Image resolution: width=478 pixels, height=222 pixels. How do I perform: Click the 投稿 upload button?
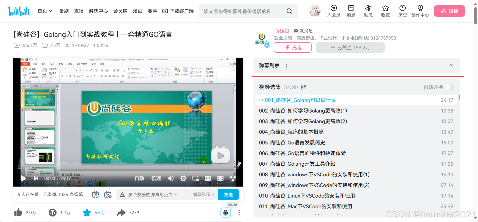pyautogui.click(x=449, y=11)
